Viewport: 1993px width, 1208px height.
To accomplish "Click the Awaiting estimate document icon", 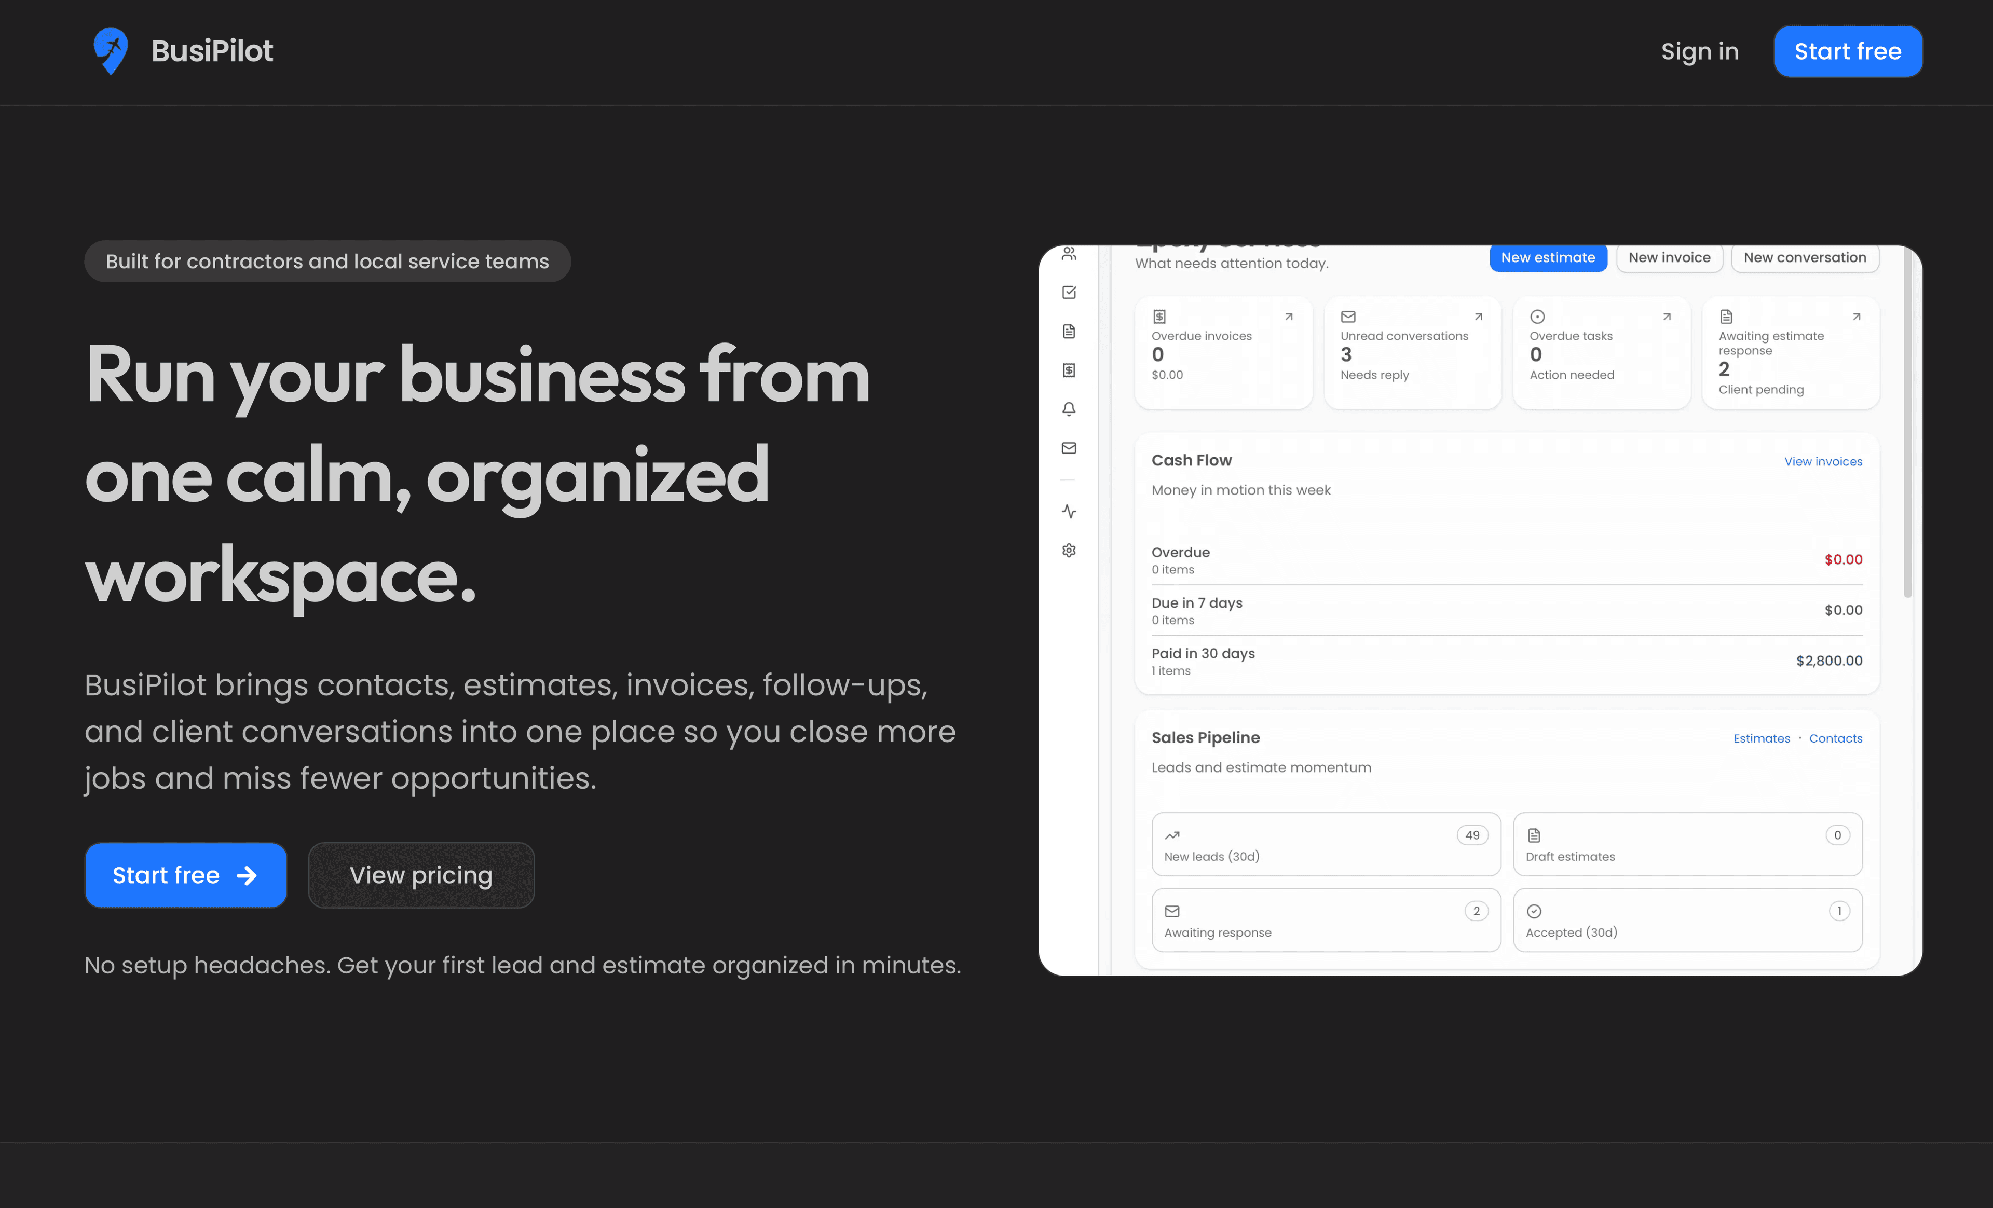I will [1726, 316].
